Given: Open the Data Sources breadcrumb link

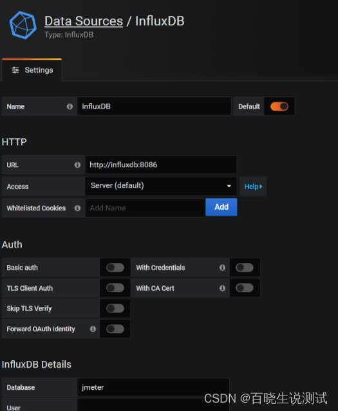Looking at the screenshot, I should pyautogui.click(x=84, y=21).
